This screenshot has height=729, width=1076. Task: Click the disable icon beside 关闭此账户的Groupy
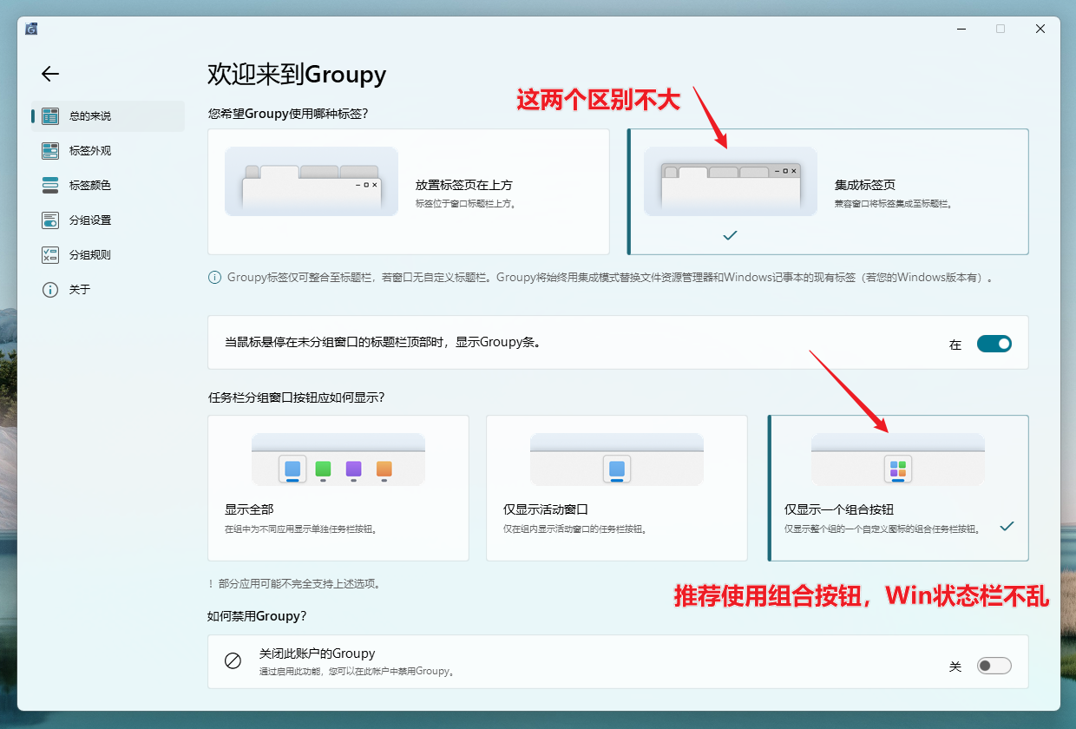233,661
